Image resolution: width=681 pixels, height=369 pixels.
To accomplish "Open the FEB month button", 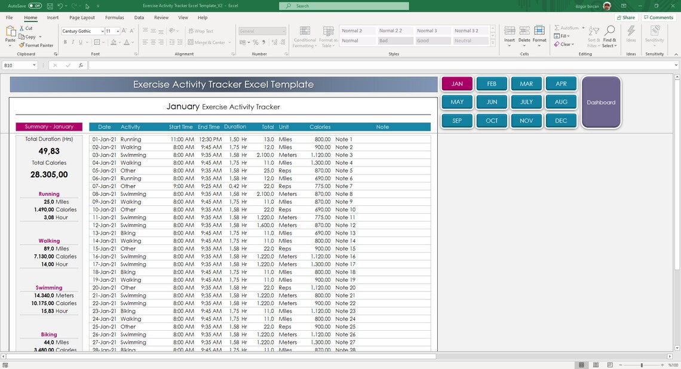I will click(x=492, y=84).
